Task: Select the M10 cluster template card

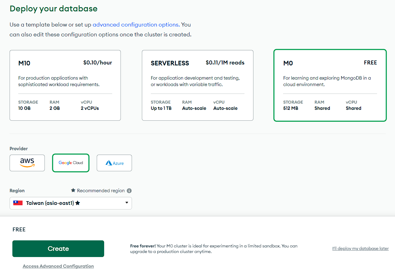Action: pyautogui.click(x=65, y=85)
